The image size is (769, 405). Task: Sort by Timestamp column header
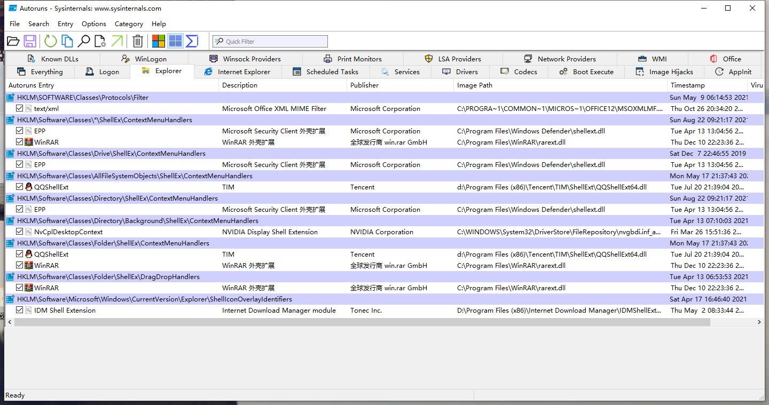tap(708, 85)
